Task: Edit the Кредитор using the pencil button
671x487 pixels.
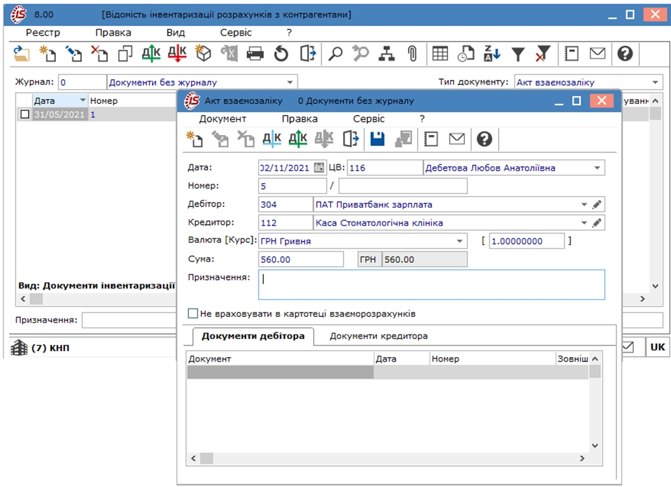Action: [597, 223]
